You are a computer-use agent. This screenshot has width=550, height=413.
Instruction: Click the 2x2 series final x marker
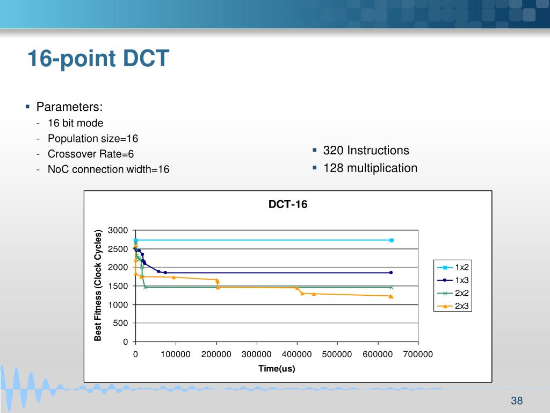click(x=392, y=287)
